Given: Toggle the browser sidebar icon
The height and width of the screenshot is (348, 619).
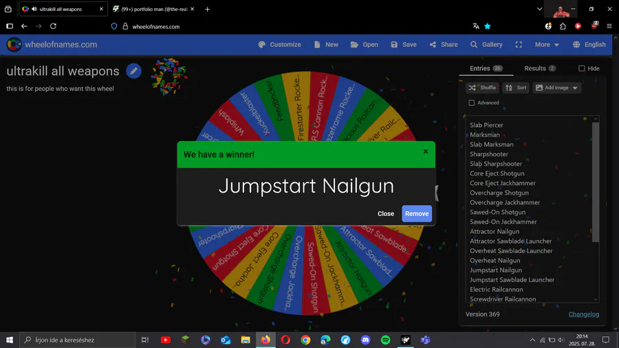Looking at the screenshot, I should pyautogui.click(x=10, y=26).
